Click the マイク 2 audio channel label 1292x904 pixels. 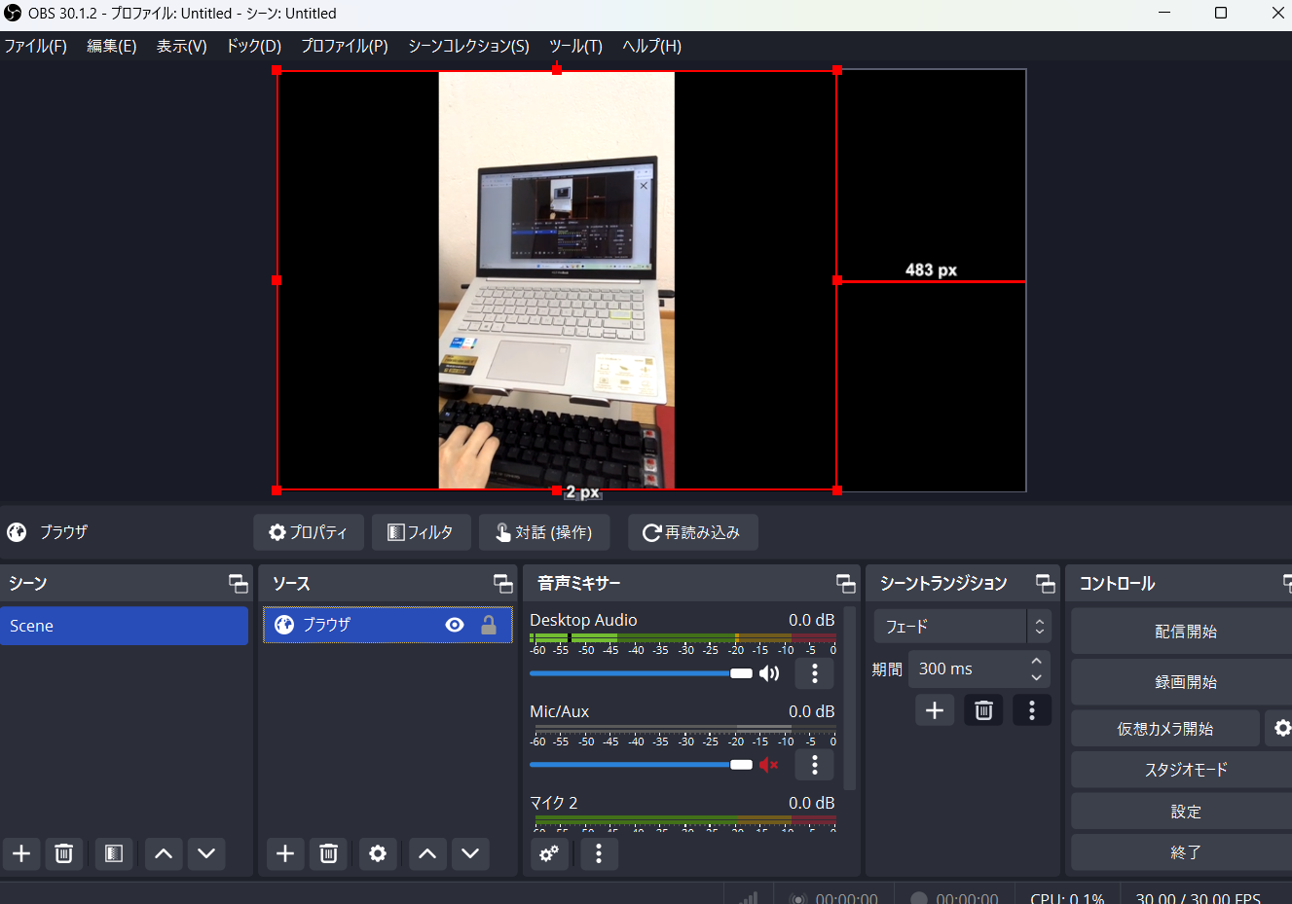(x=554, y=803)
